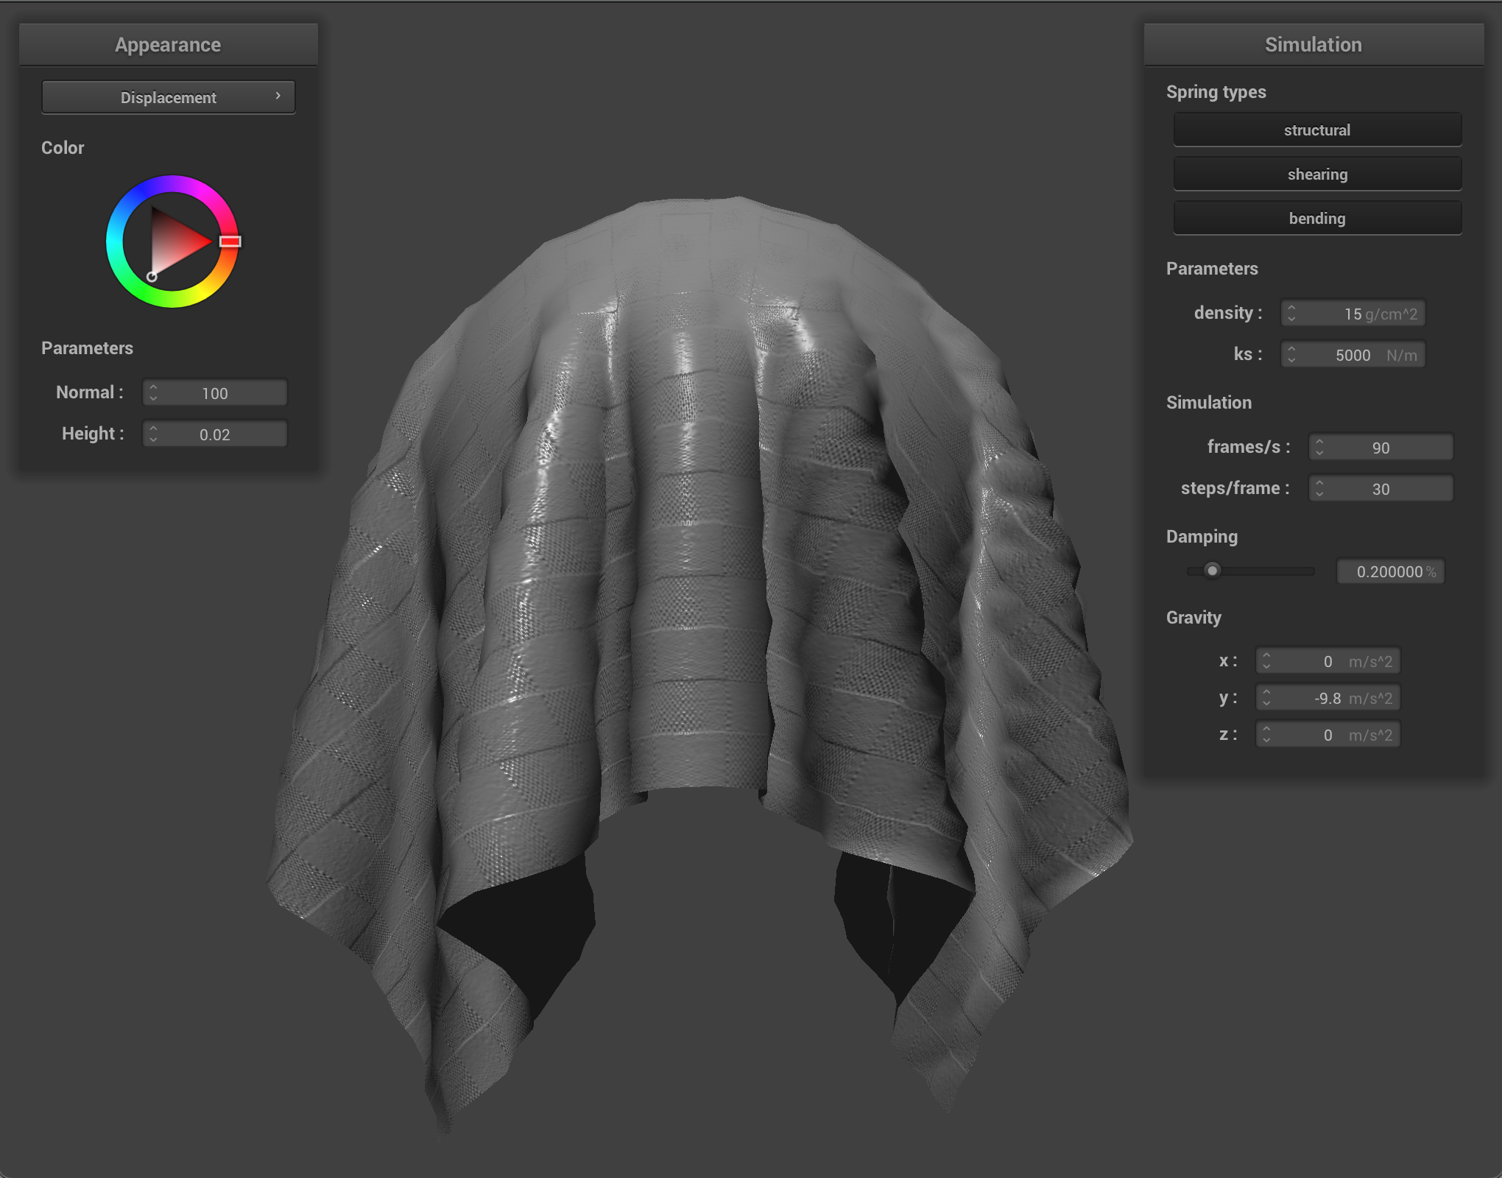Click the frames/s stepper arrows

coord(1319,447)
